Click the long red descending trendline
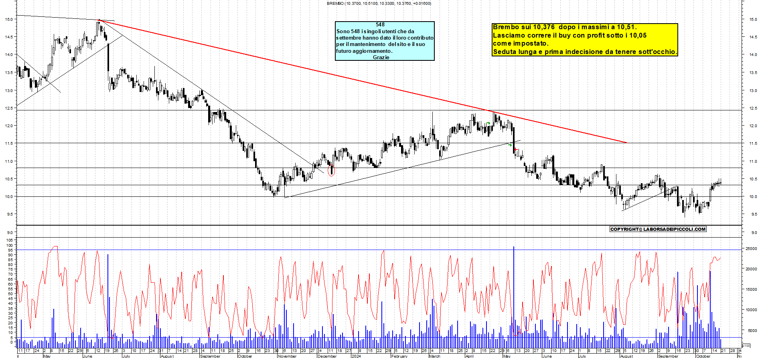 click(363, 81)
